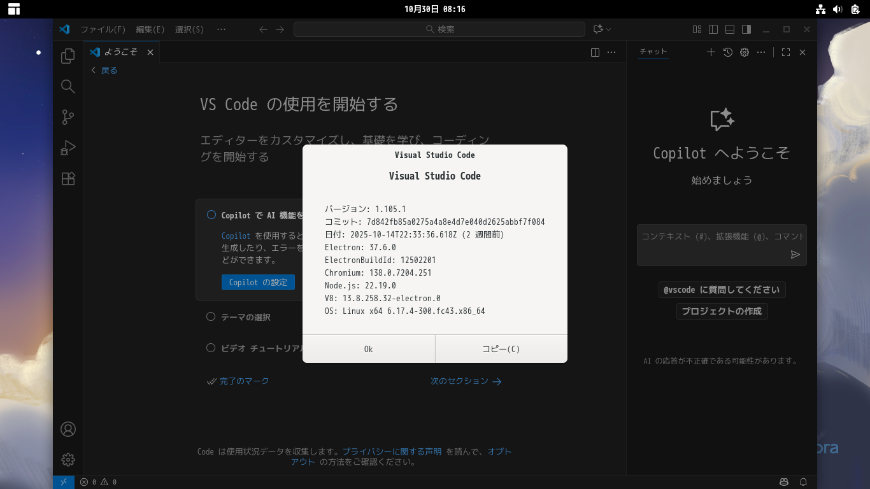Screen dimensions: 870x489
Task: Click the Node.js: 22.19.0 line
Action: tap(360, 285)
